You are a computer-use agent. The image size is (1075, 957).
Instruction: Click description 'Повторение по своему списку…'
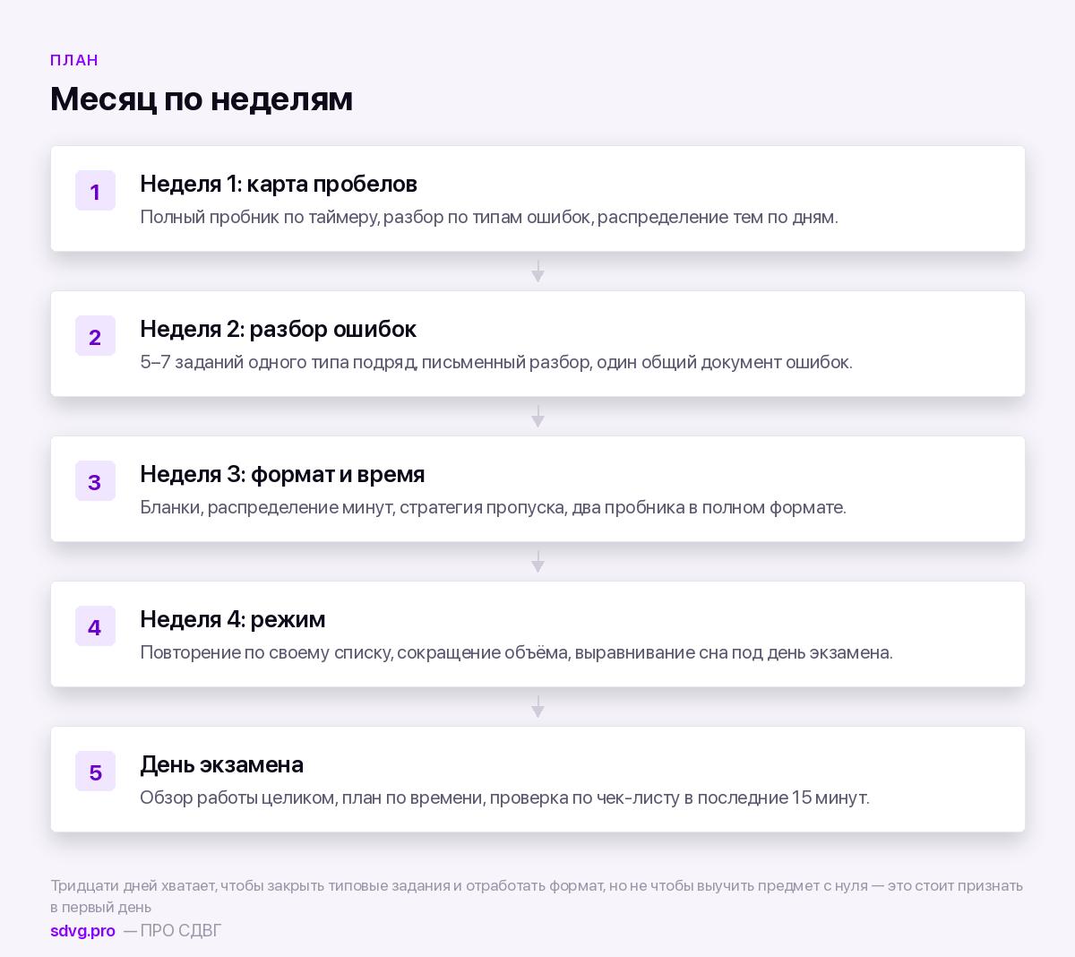tap(516, 652)
